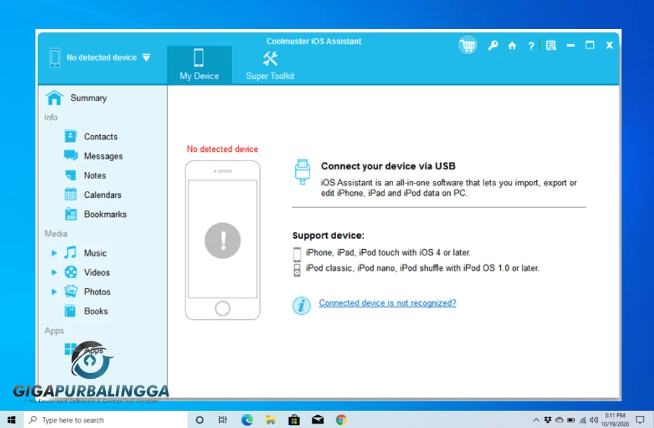Open the key registration icon
This screenshot has height=428, width=654.
click(x=493, y=46)
